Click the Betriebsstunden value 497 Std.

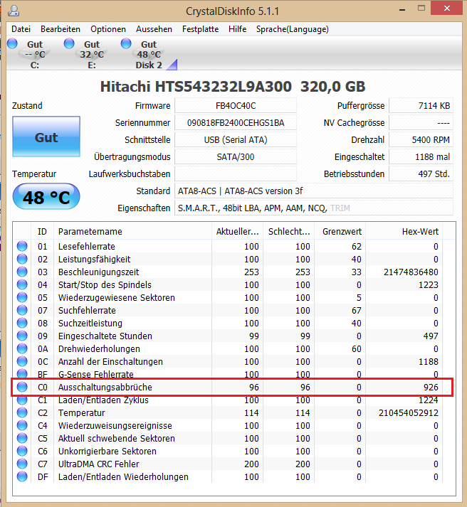pos(421,174)
